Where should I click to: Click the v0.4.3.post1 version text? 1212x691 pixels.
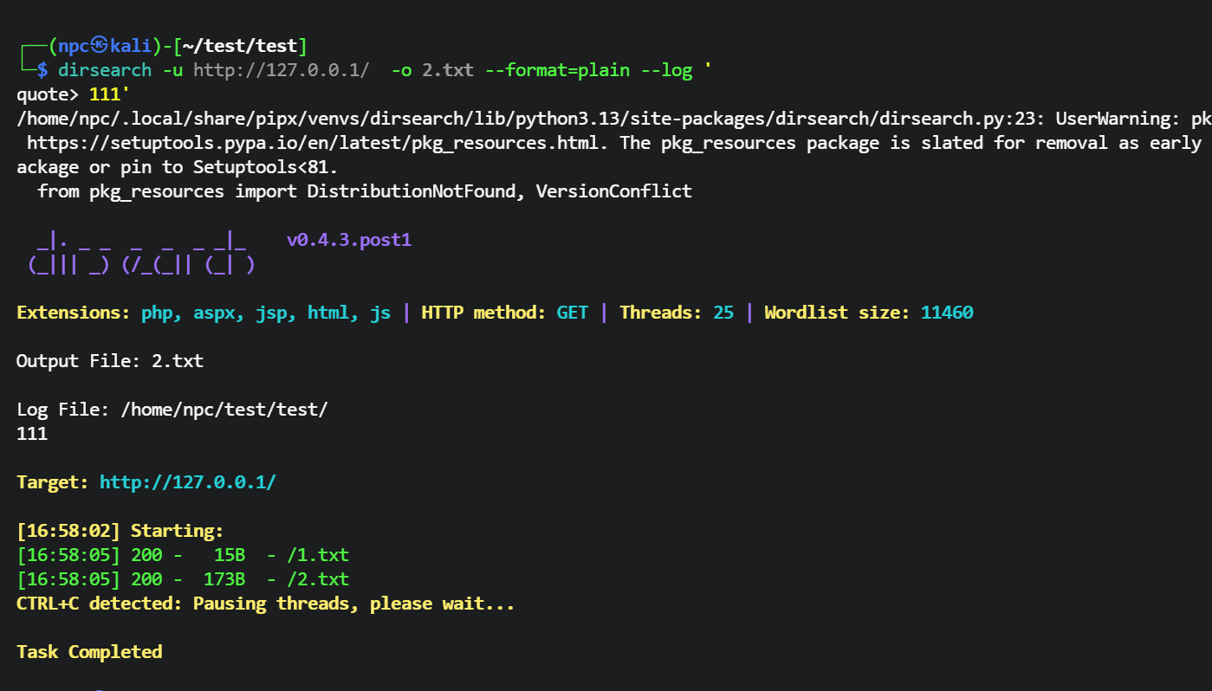coord(348,240)
